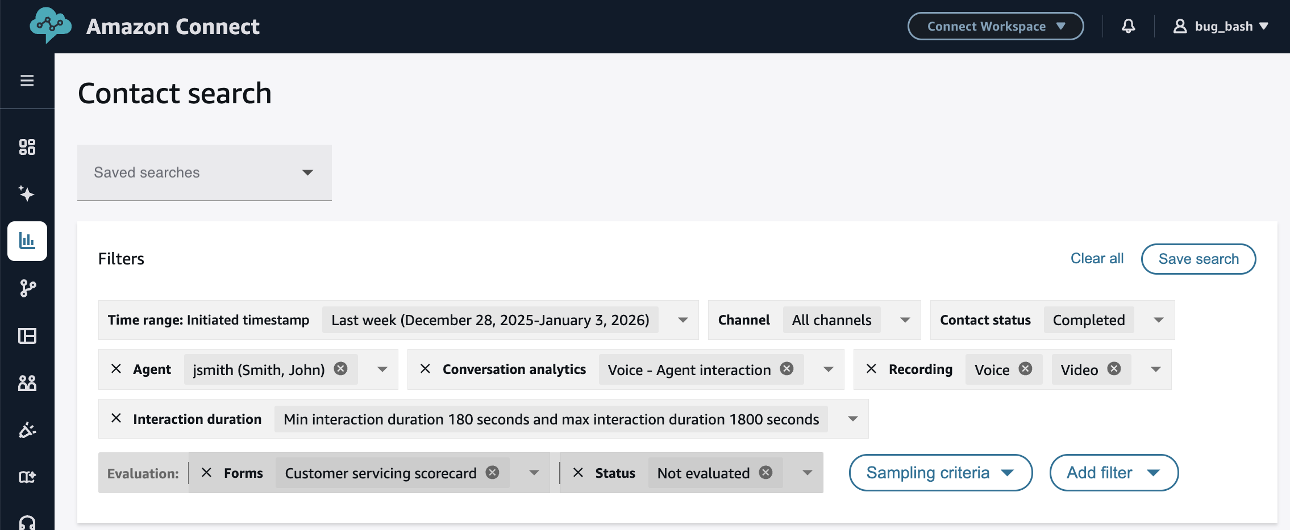The width and height of the screenshot is (1290, 530).
Task: Open the analytics bar chart sidebar icon
Action: tap(27, 241)
